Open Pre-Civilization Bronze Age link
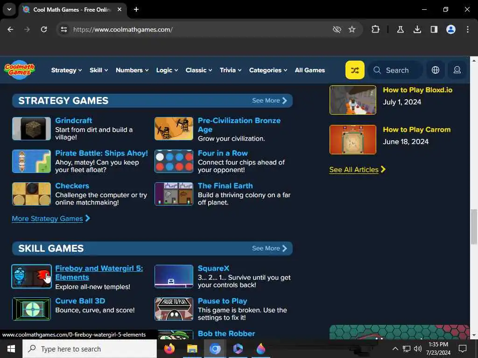The image size is (478, 358). [239, 125]
